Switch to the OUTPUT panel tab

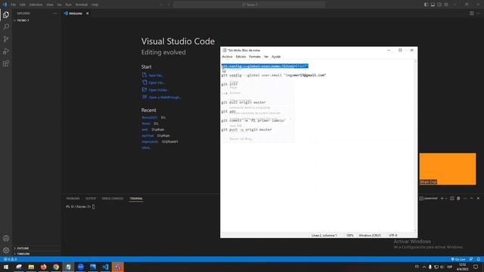pyautogui.click(x=91, y=198)
